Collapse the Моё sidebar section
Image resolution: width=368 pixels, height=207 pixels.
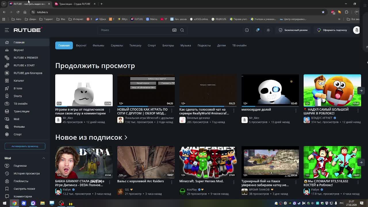[x=44, y=158]
